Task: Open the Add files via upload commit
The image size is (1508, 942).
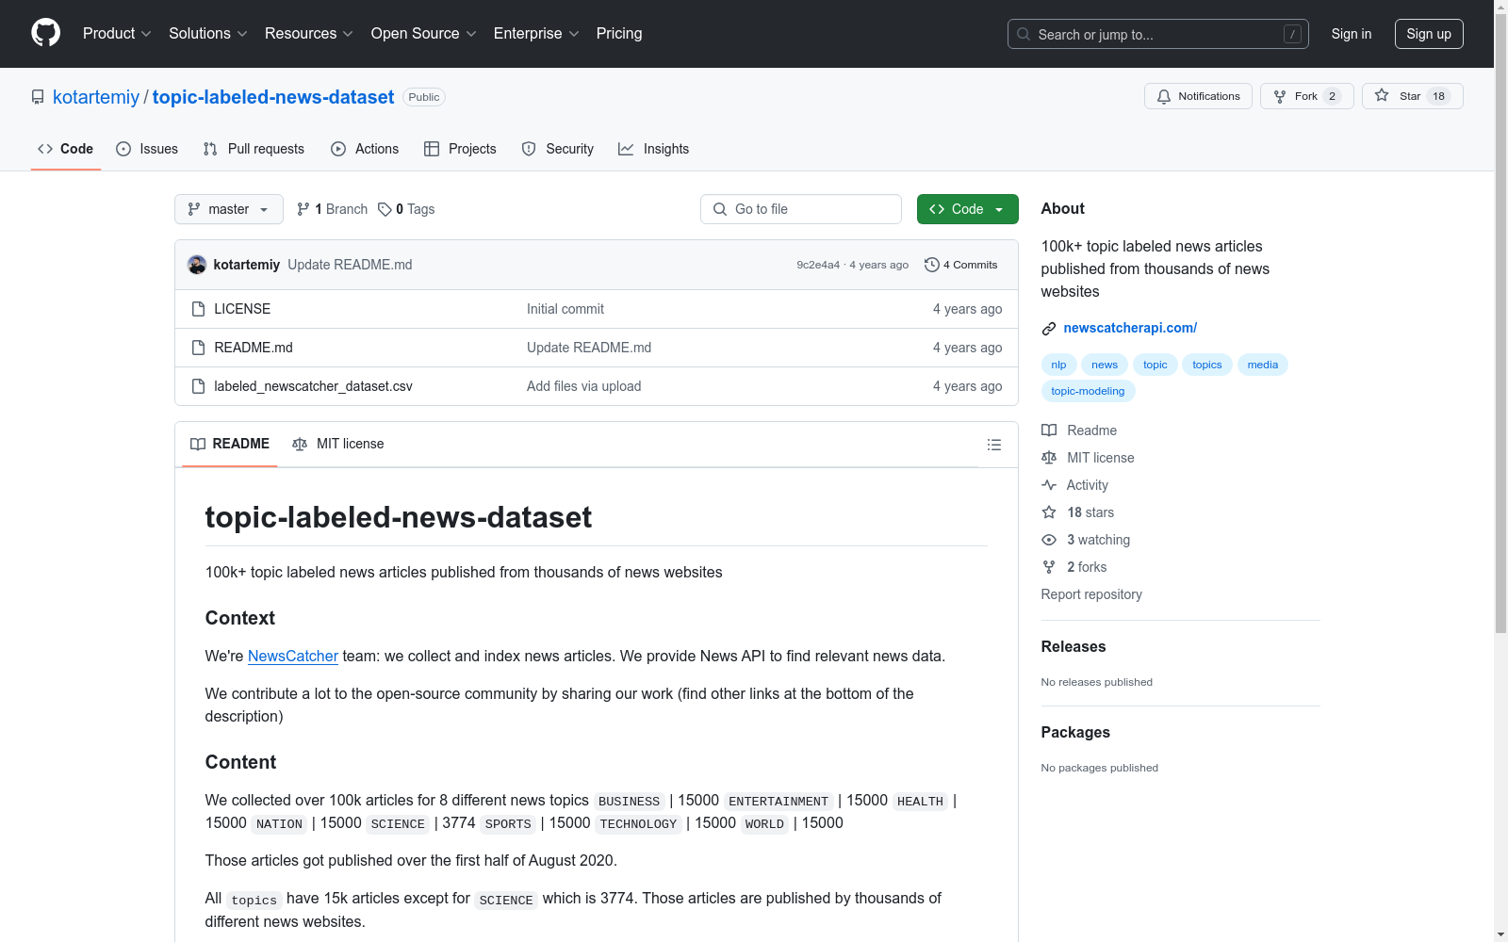Action: [x=583, y=386]
